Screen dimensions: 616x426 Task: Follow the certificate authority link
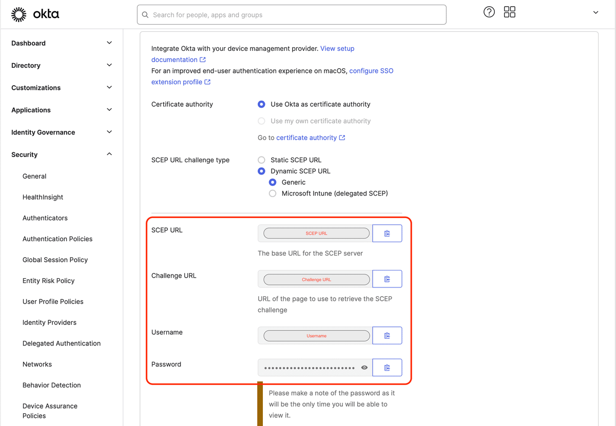click(307, 138)
